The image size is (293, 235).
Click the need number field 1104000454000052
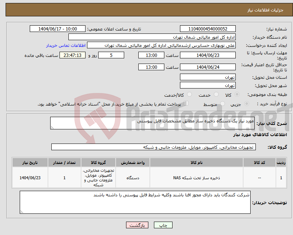[207, 29]
